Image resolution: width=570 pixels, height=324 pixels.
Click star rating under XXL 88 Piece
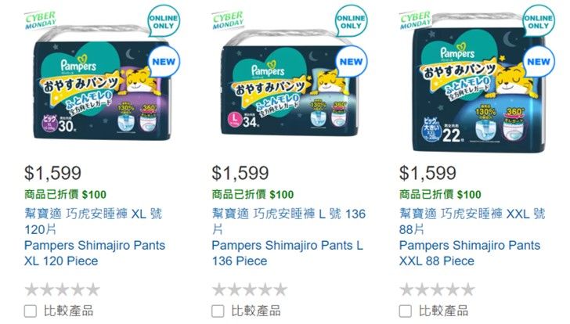tap(437, 290)
